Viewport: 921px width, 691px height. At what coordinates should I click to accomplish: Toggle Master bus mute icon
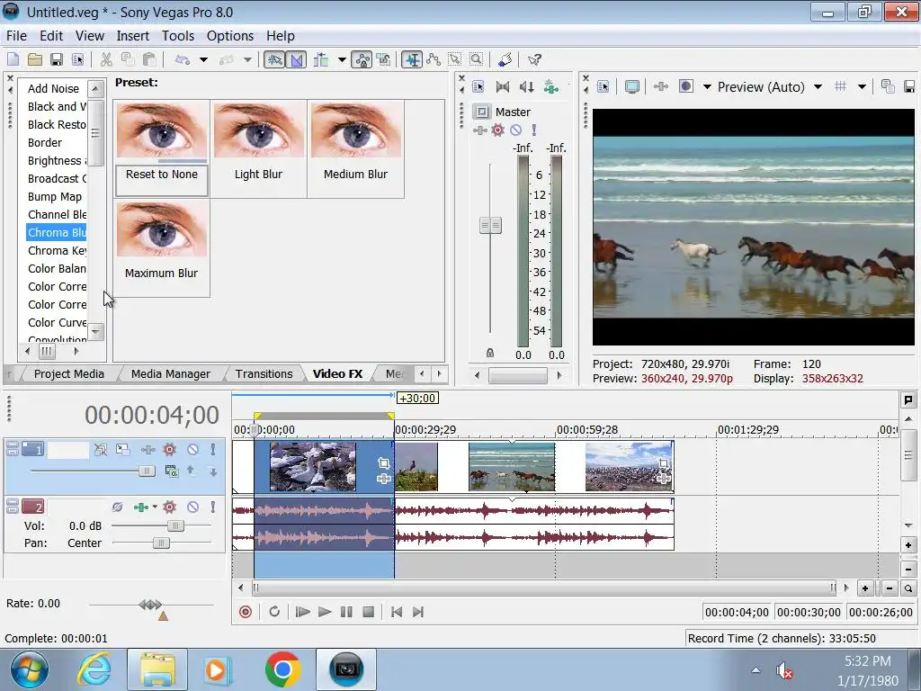pos(515,130)
